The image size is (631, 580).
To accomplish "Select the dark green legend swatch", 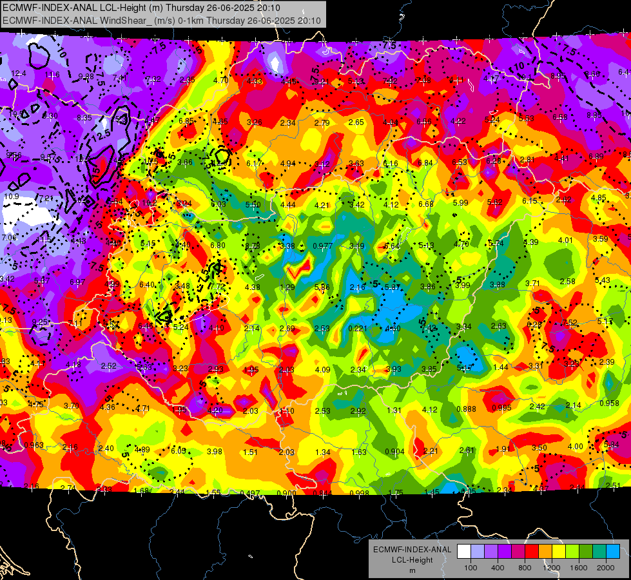I will tap(585, 552).
